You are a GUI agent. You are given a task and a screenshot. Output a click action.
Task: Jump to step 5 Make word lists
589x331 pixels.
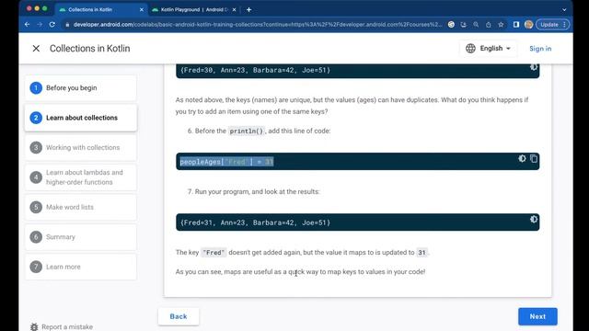coord(81,207)
